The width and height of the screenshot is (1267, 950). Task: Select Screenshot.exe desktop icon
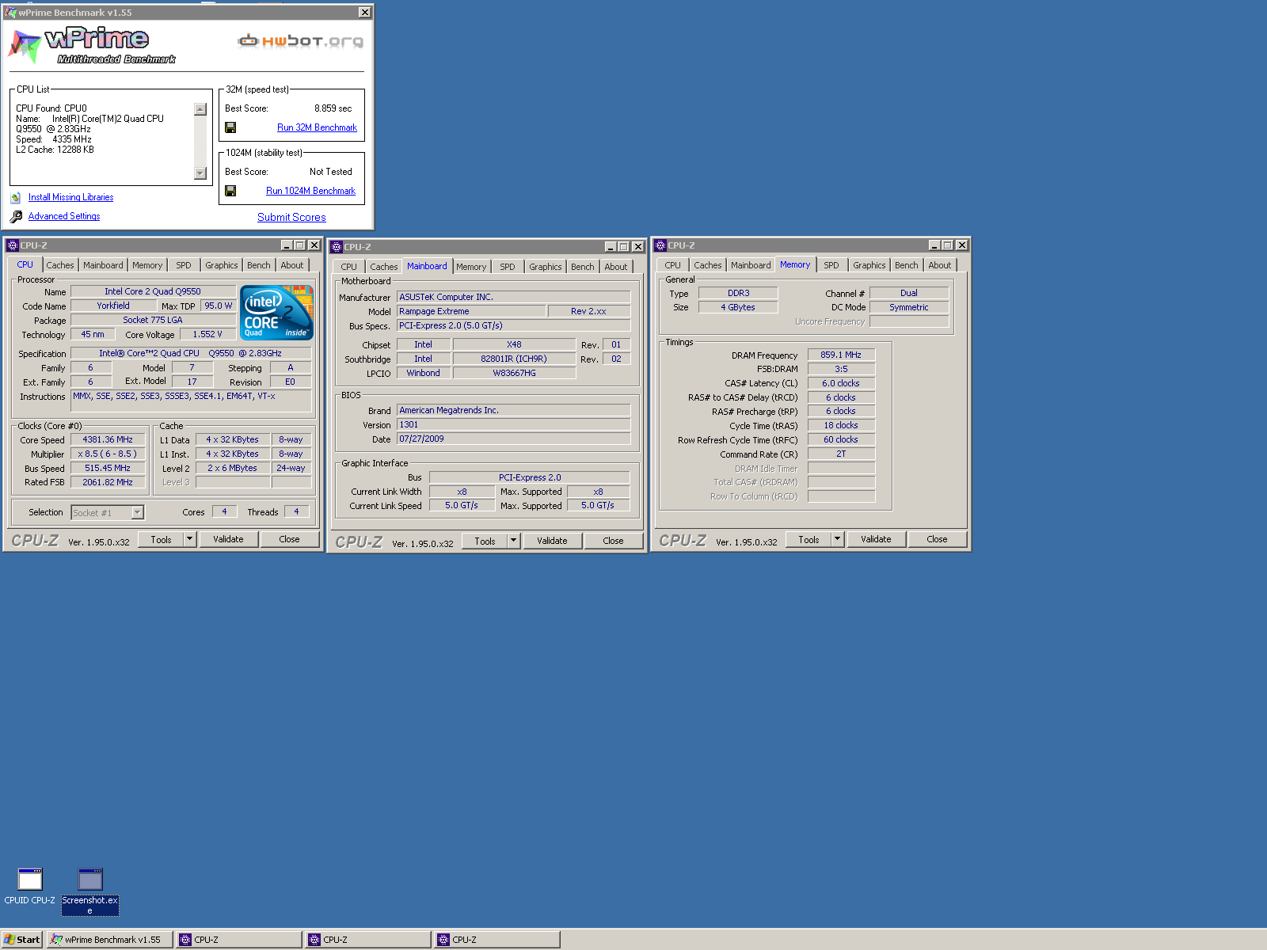click(90, 891)
